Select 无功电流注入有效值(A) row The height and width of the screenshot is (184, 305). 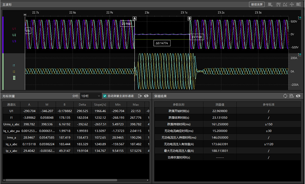[228, 144]
